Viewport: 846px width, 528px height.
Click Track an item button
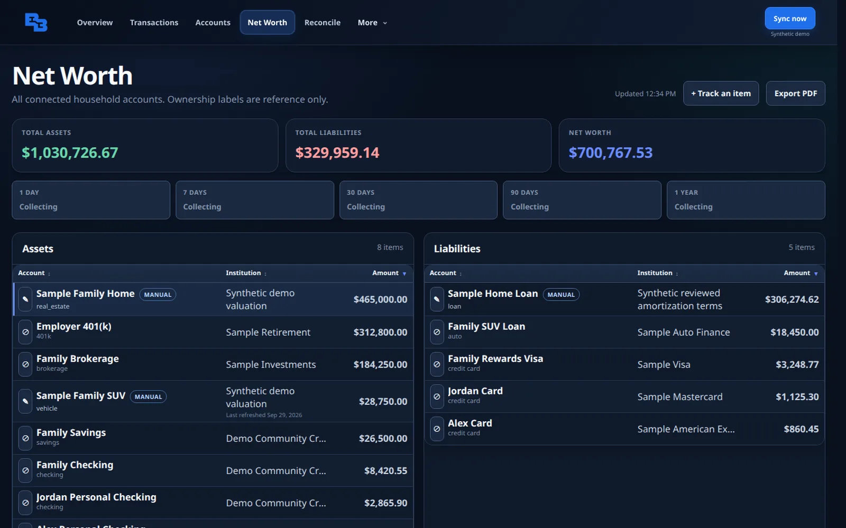[x=721, y=93]
